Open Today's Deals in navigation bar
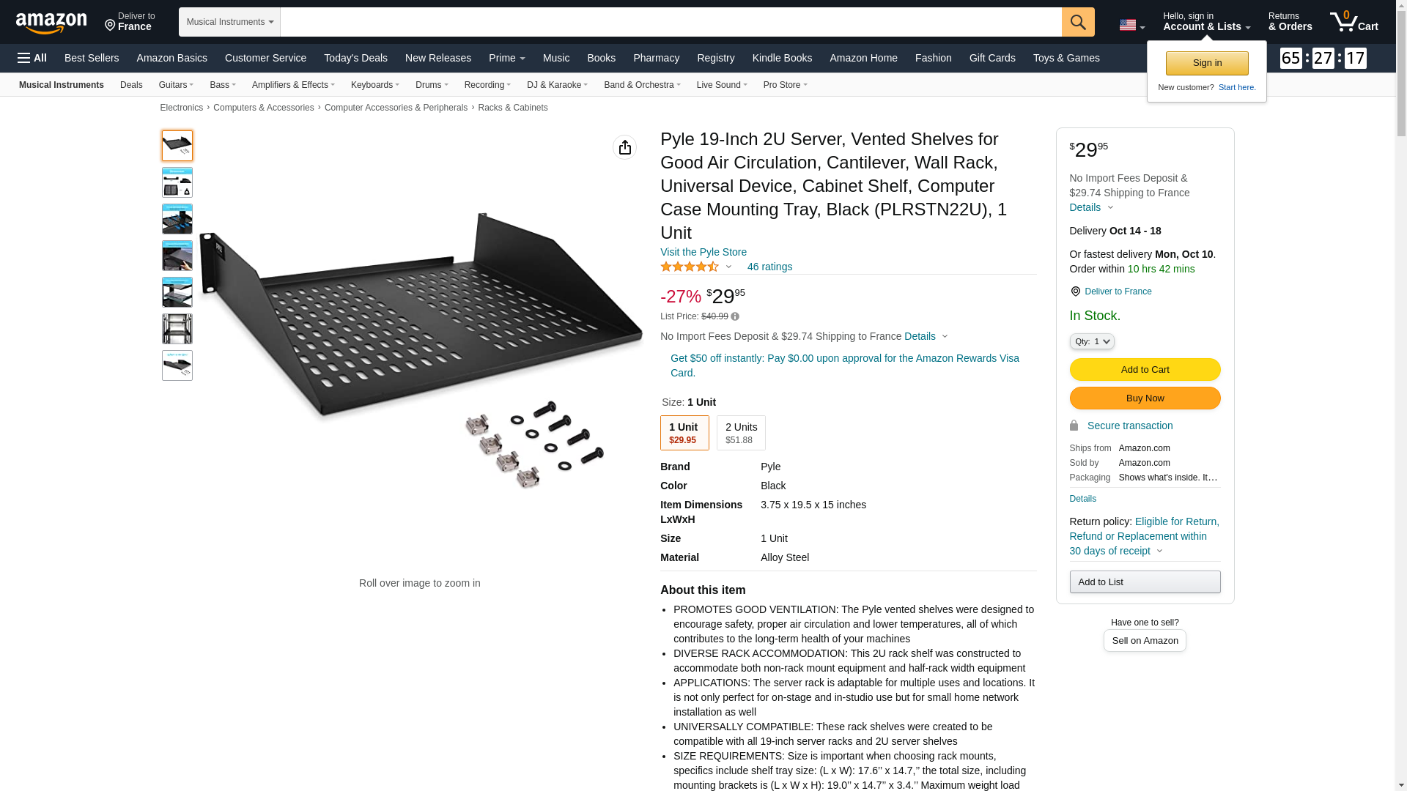The height and width of the screenshot is (791, 1407). click(x=355, y=58)
